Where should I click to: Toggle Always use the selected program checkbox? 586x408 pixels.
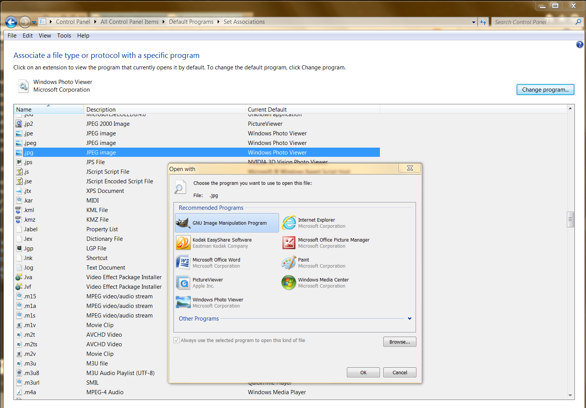tap(177, 340)
